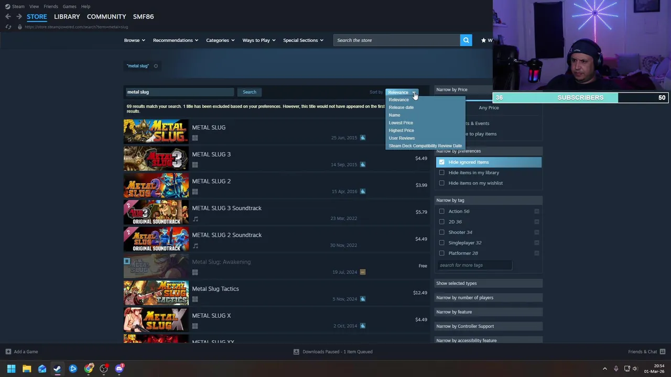The image size is (671, 377).
Task: Sort results by Highest Price
Action: (401, 130)
